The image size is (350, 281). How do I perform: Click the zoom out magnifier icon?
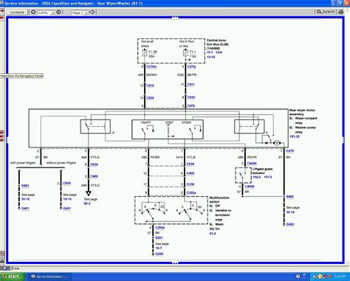coord(33,12)
